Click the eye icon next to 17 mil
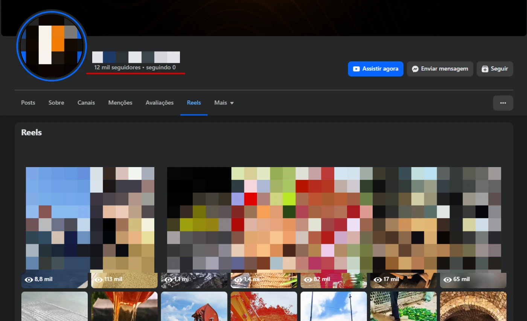527x321 pixels. click(x=378, y=280)
